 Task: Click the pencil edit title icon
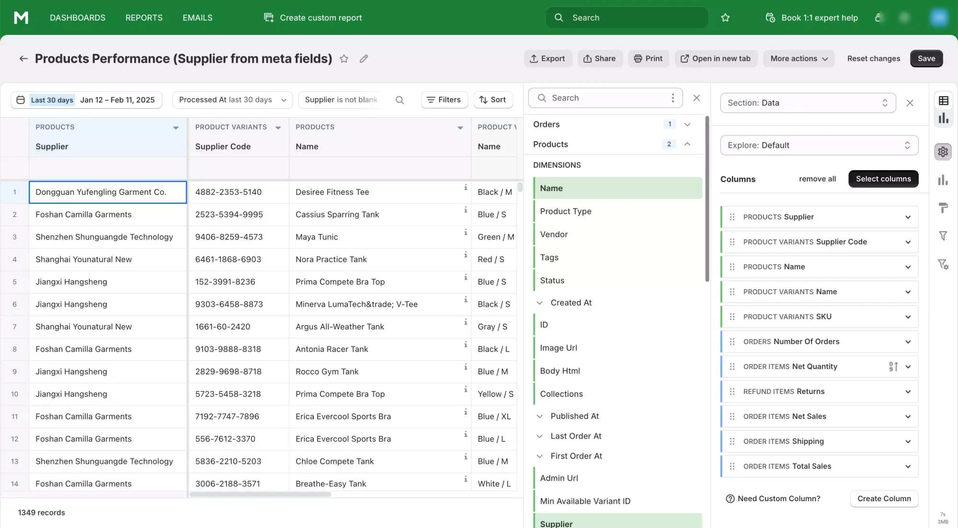pos(364,58)
